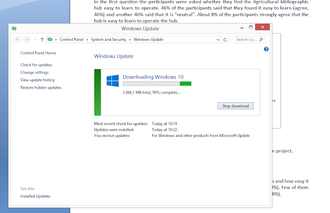Open Control Panel Home link
330x213 pixels.
tap(38, 53)
